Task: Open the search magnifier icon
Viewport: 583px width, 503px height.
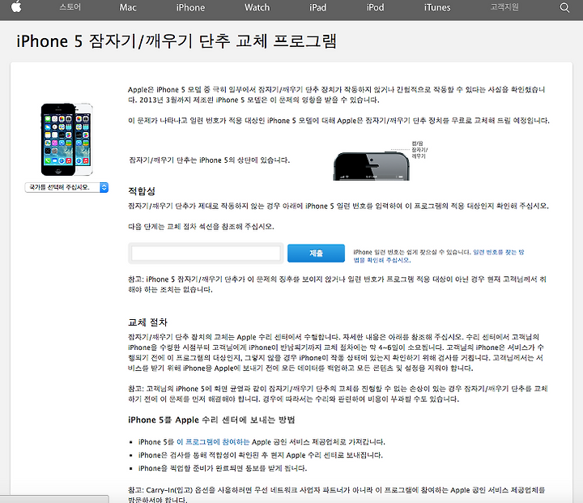Action: [x=564, y=8]
